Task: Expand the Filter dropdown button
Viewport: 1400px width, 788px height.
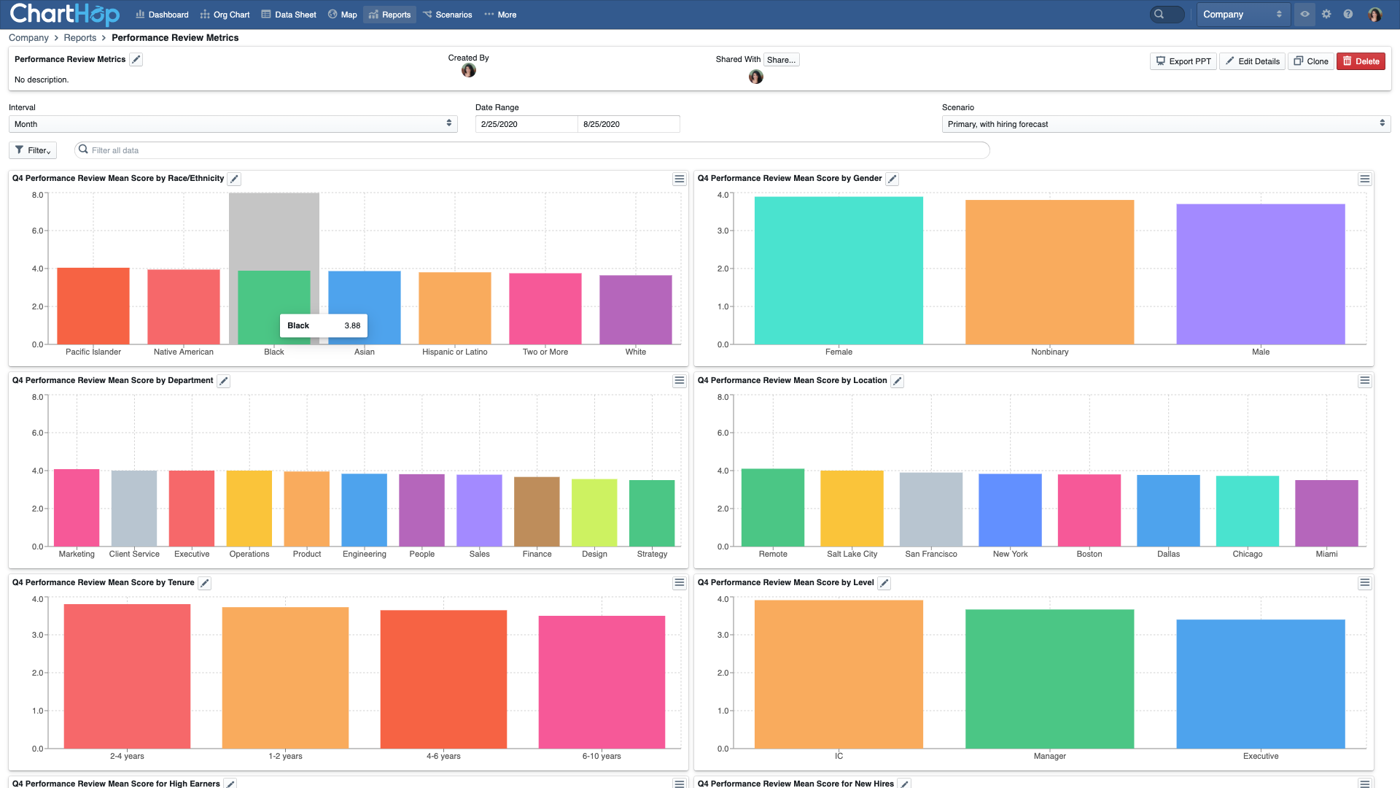Action: [33, 150]
